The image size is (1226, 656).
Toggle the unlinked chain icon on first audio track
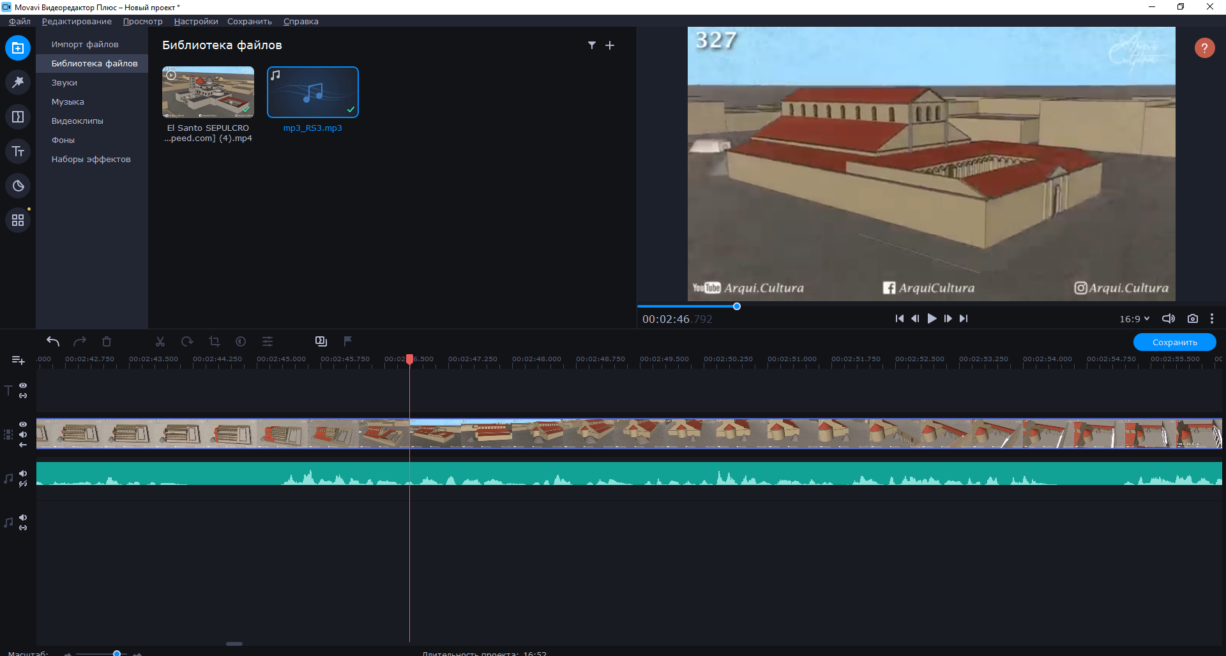(23, 484)
